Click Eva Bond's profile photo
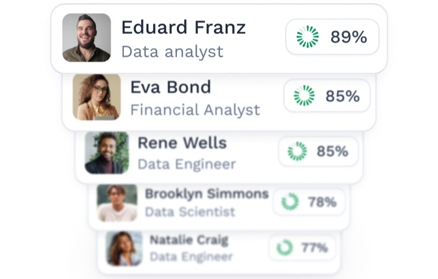Viewport: 438px width, 279px height. 96,97
